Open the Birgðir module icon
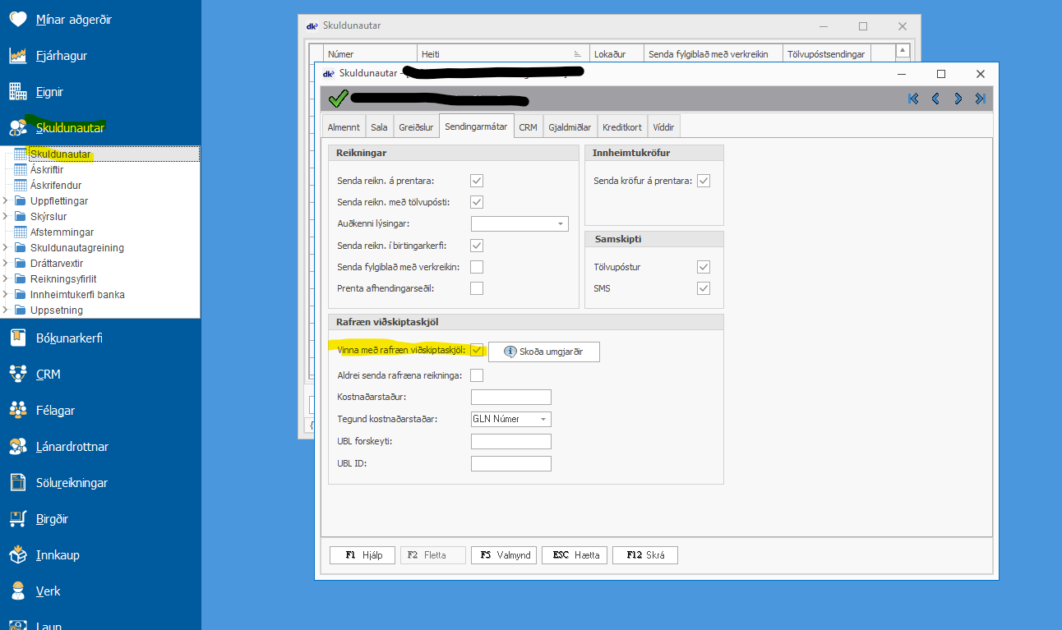This screenshot has height=630, width=1062. click(18, 519)
